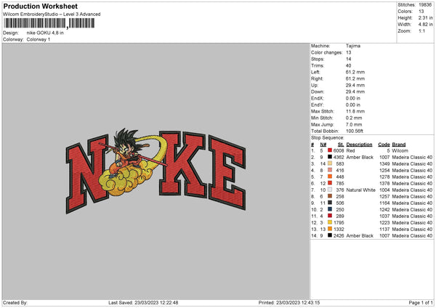
Task: Click the 'N#' column header
Action: click(x=323, y=145)
